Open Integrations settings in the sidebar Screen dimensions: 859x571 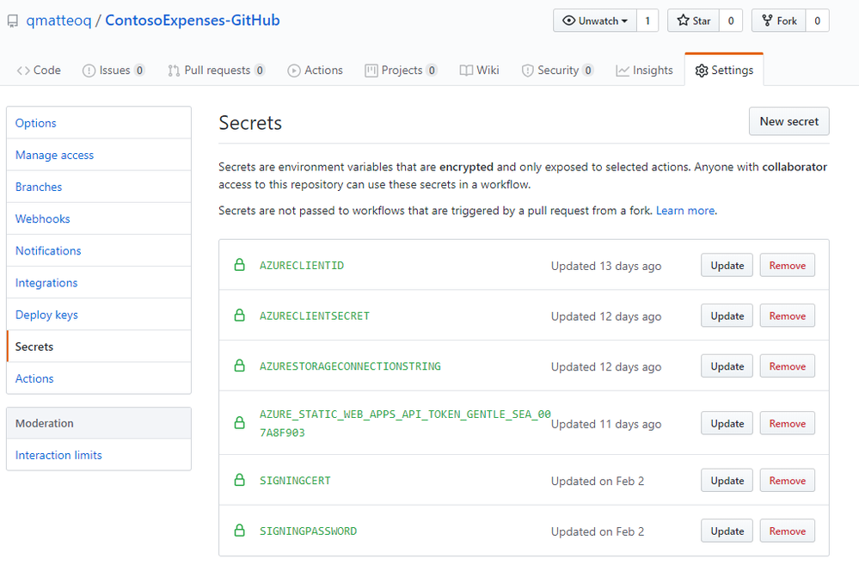coord(99,283)
